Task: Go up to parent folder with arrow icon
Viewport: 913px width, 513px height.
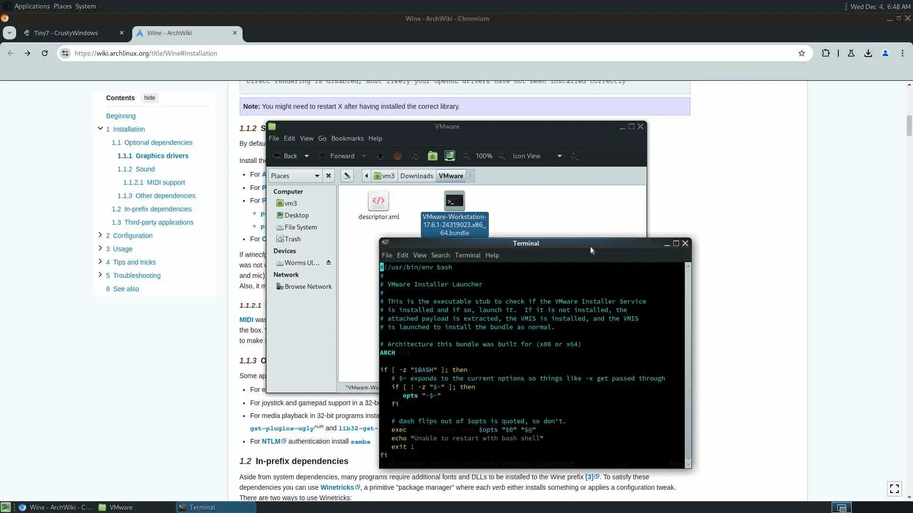Action: [x=380, y=156]
